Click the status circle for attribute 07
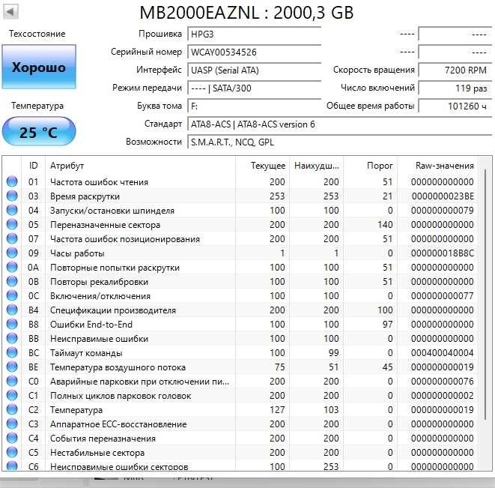 click(x=12, y=238)
